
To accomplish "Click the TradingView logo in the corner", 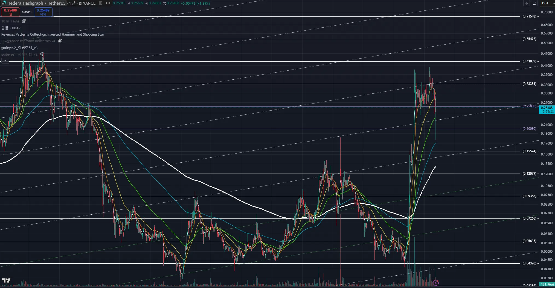I will [6, 280].
